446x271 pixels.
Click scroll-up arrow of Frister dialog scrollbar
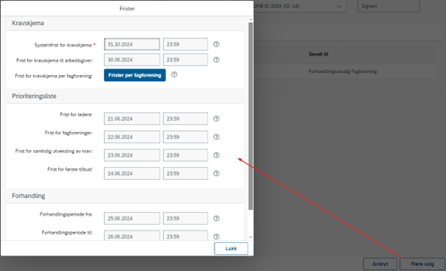251,20
